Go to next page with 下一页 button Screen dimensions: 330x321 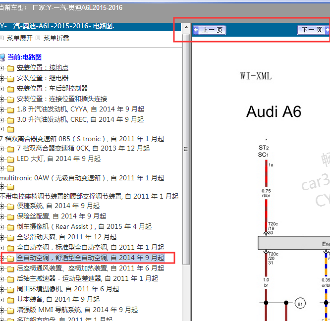(313, 30)
